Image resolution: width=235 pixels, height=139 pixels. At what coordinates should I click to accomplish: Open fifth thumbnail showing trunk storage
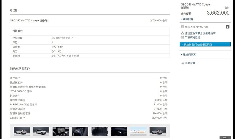(x=99, y=131)
